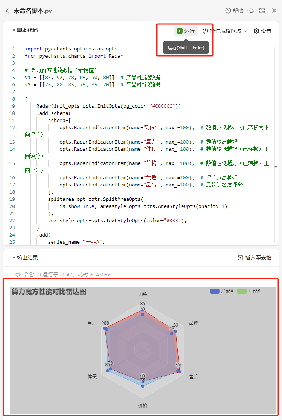Image resolution: width=282 pixels, height=420 pixels.
Task: Click the 算力 axis label on the chart
Action: pyautogui.click(x=92, y=323)
